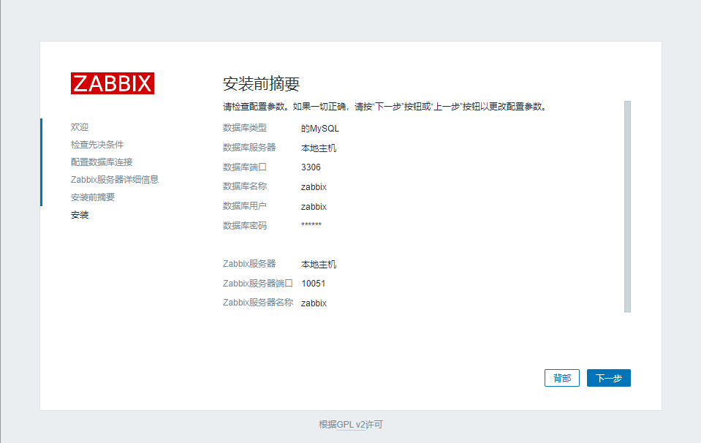Select the Zabbix服务器详细信息 step
Viewport: 701px width, 443px height.
pos(115,180)
